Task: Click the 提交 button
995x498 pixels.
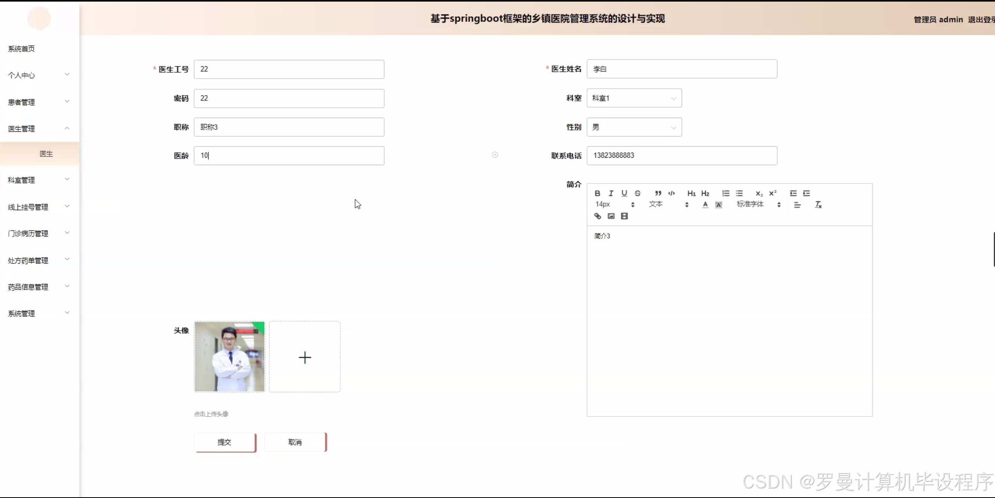Action: [224, 442]
